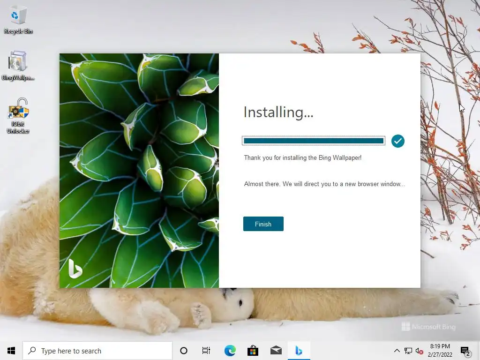The height and width of the screenshot is (360, 480).
Task: Launch Microsoft Edge from the taskbar
Action: pyautogui.click(x=230, y=351)
